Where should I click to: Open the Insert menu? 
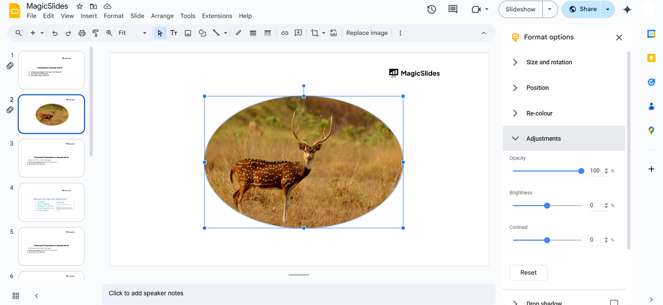89,16
